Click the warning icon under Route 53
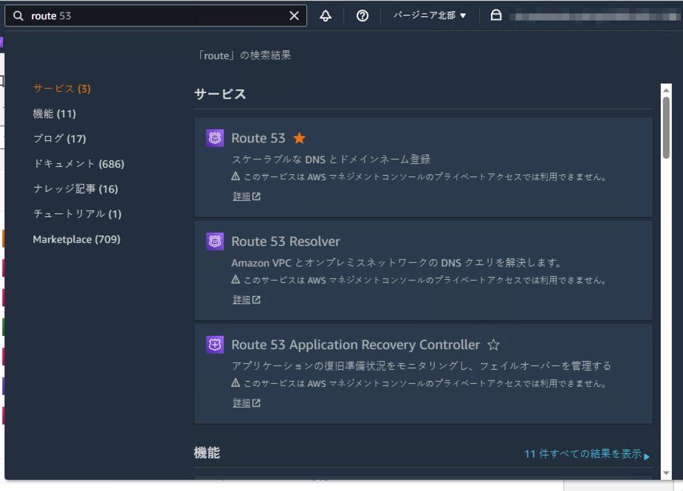The image size is (683, 491). [x=236, y=176]
